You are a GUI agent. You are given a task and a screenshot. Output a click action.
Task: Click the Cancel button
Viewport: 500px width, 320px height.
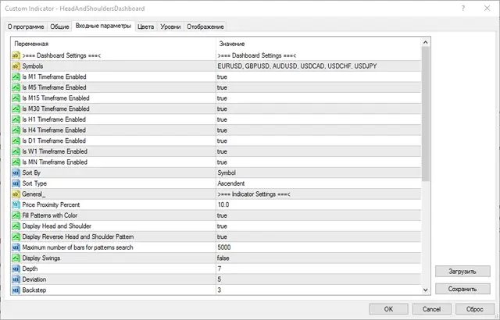[431, 309]
